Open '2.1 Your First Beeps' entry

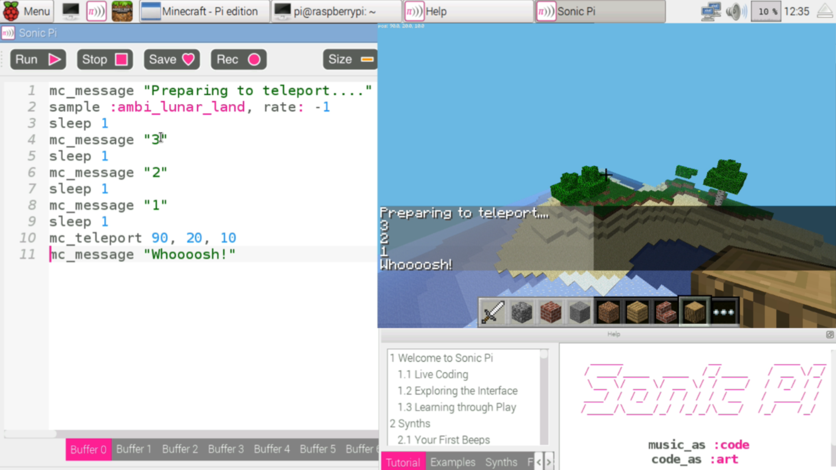[444, 440]
